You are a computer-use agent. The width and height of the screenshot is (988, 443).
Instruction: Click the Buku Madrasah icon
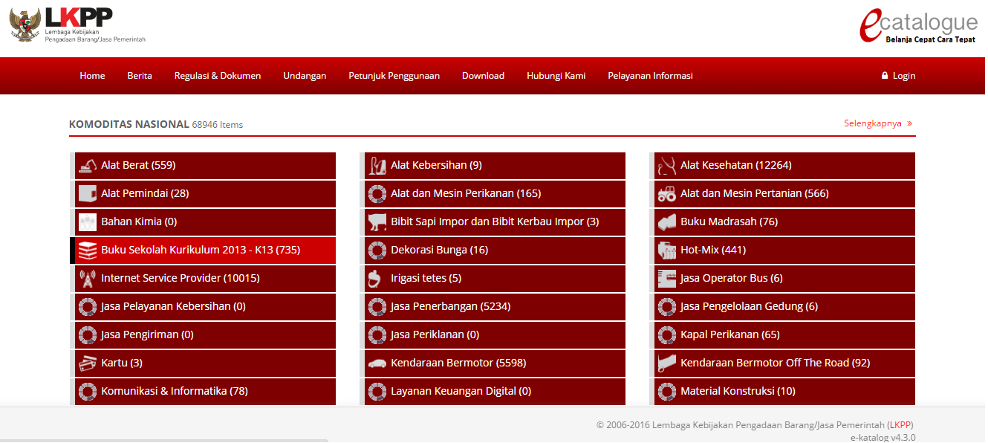(x=667, y=222)
